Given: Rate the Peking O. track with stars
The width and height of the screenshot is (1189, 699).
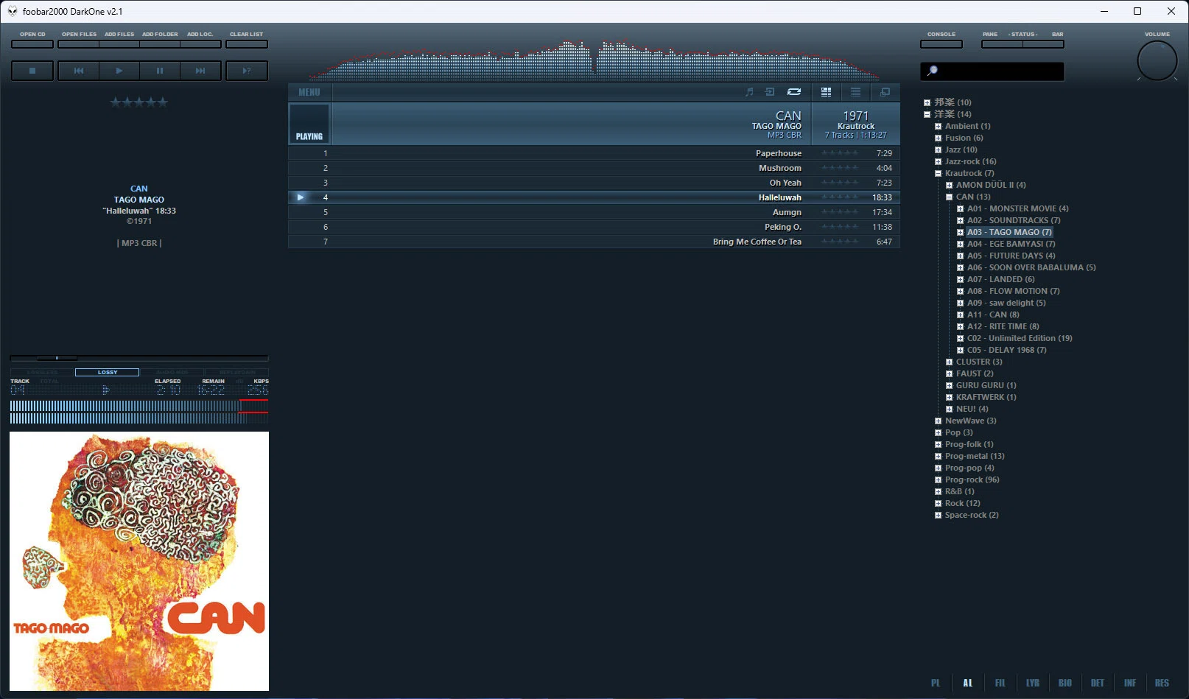Looking at the screenshot, I should pyautogui.click(x=840, y=227).
